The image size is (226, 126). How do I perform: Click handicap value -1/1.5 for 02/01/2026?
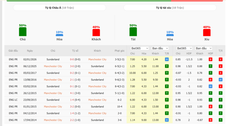click(189, 60)
